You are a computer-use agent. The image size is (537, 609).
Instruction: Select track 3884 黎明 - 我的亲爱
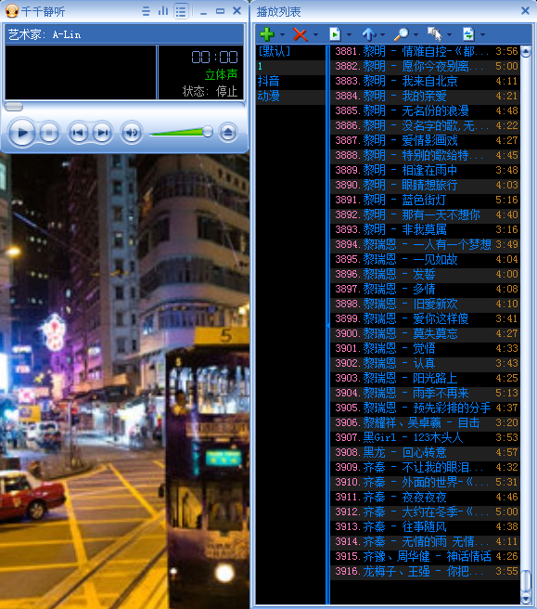click(x=426, y=96)
